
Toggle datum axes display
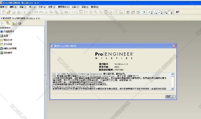(156, 12)
